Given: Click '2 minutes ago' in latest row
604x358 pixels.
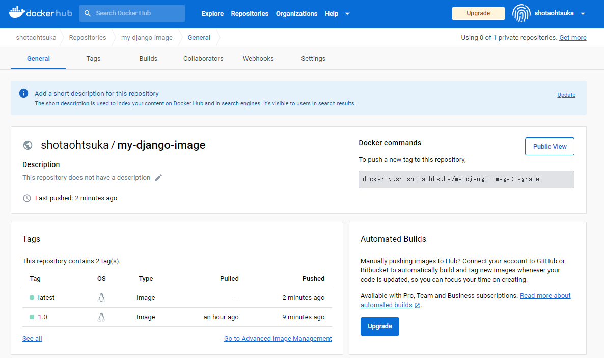Looking at the screenshot, I should (303, 297).
